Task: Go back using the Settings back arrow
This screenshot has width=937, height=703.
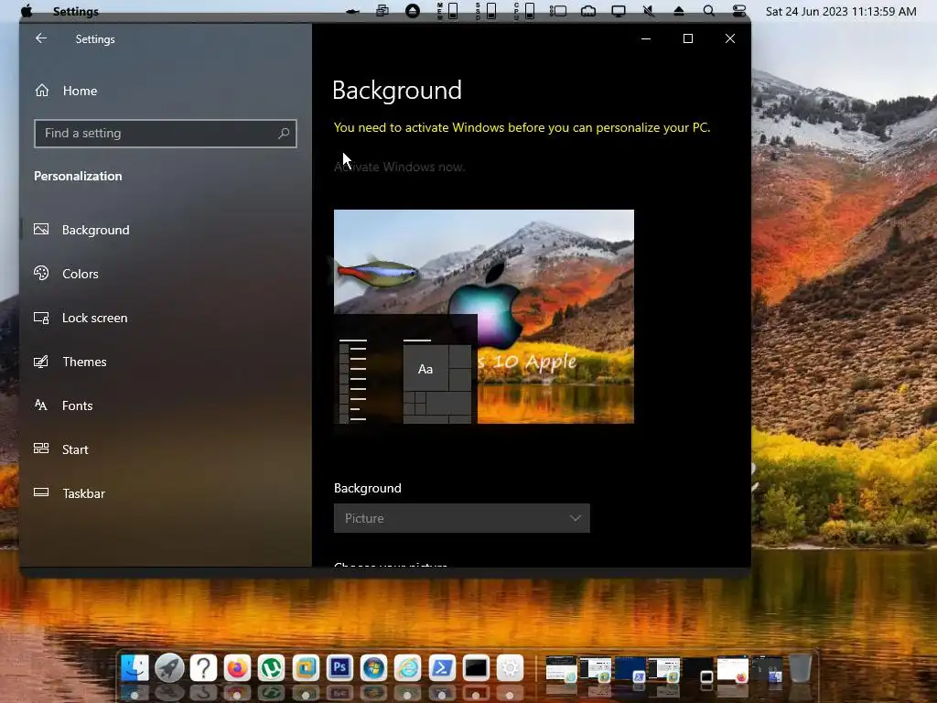Action: pyautogui.click(x=40, y=38)
